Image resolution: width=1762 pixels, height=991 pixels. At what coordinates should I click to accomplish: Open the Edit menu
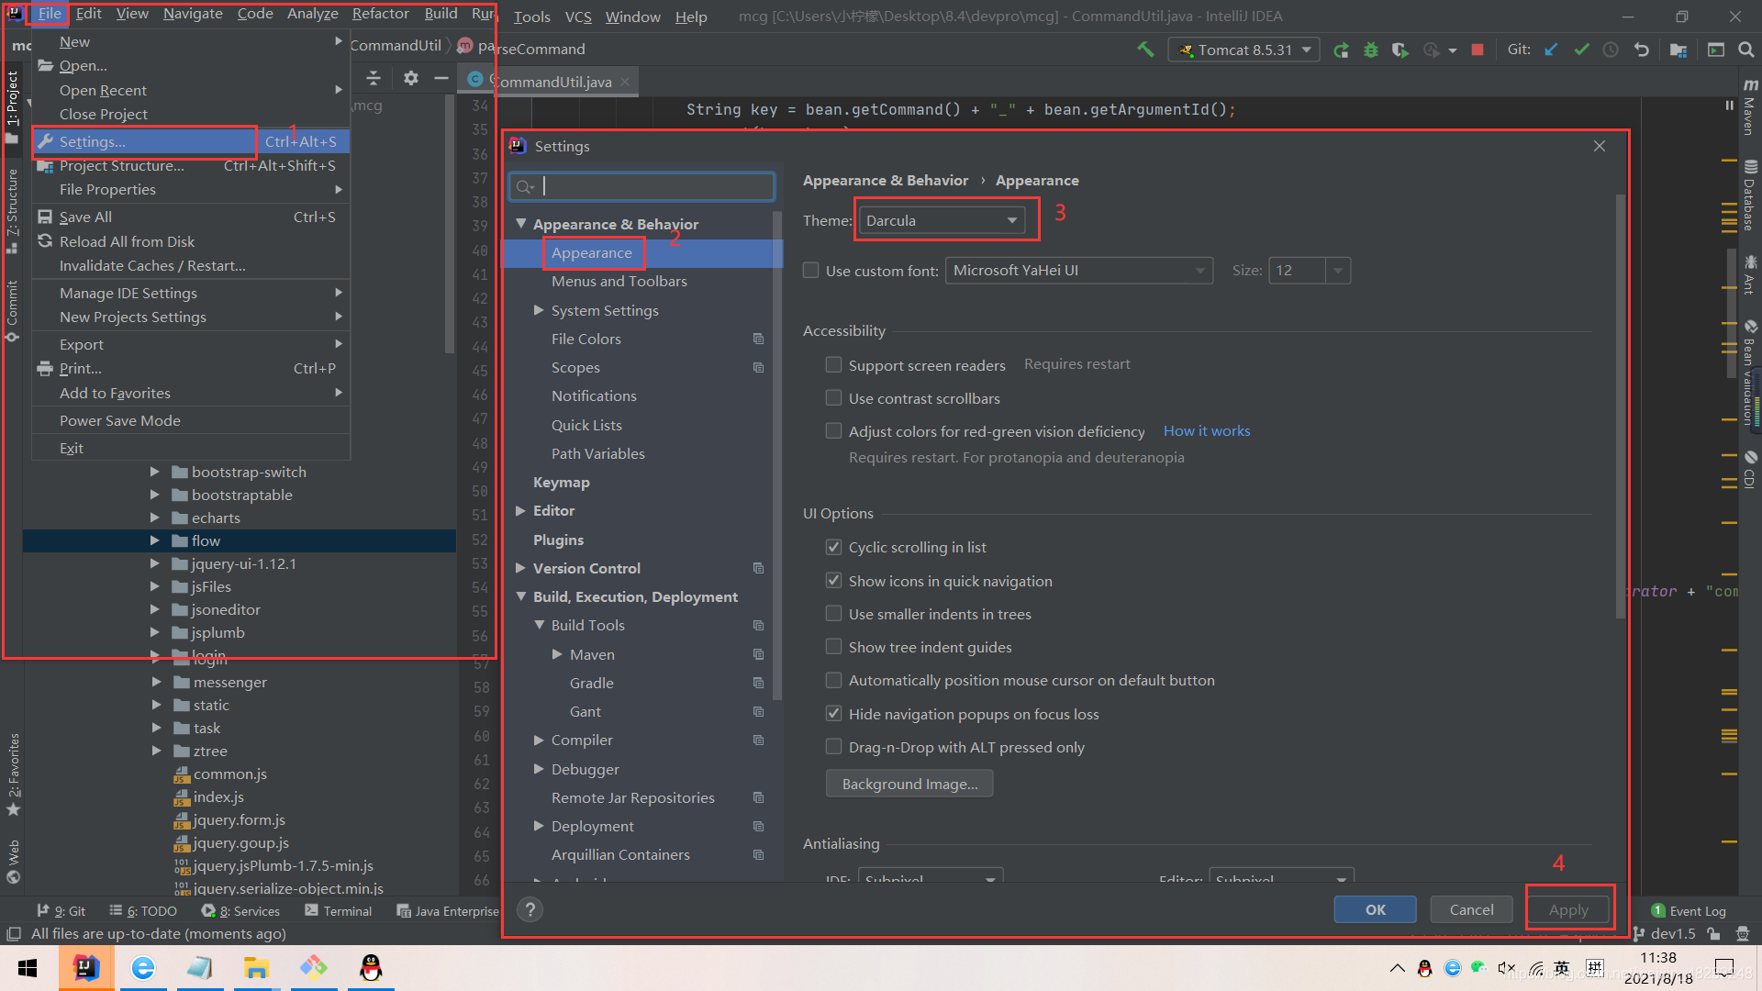(88, 14)
